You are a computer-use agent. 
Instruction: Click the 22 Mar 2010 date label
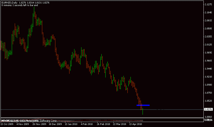click(x=119, y=124)
